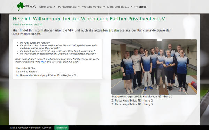The image size is (209, 130).
Task: Open the Dies und das... dropdown
Action: pyautogui.click(x=119, y=7)
